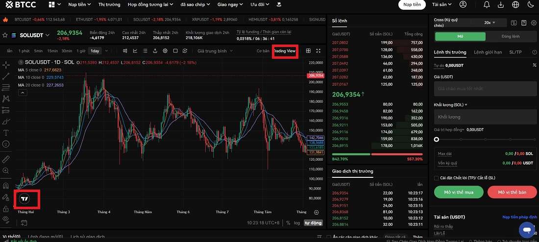Image resolution: width=539 pixels, height=242 pixels.
Task: Click the chart share/export icon
Action: 155,51
